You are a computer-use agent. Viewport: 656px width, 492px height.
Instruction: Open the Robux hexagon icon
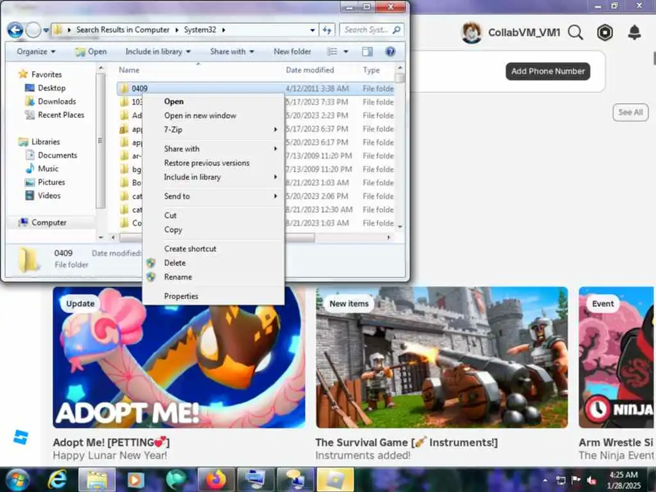point(605,32)
